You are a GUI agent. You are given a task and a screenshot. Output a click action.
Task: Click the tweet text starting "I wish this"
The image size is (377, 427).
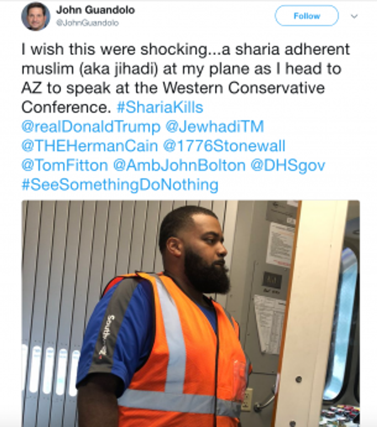pyautogui.click(x=185, y=78)
